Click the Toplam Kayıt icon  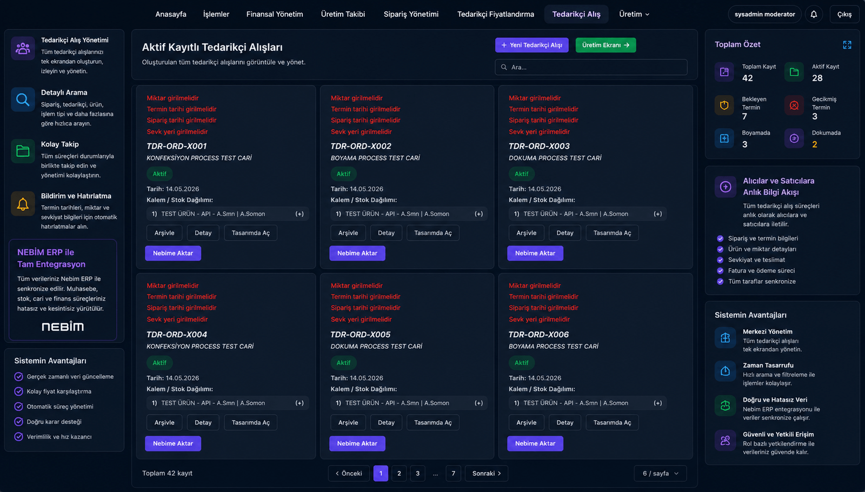tap(724, 72)
